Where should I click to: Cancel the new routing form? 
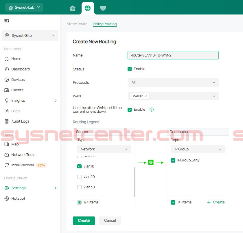(110, 221)
